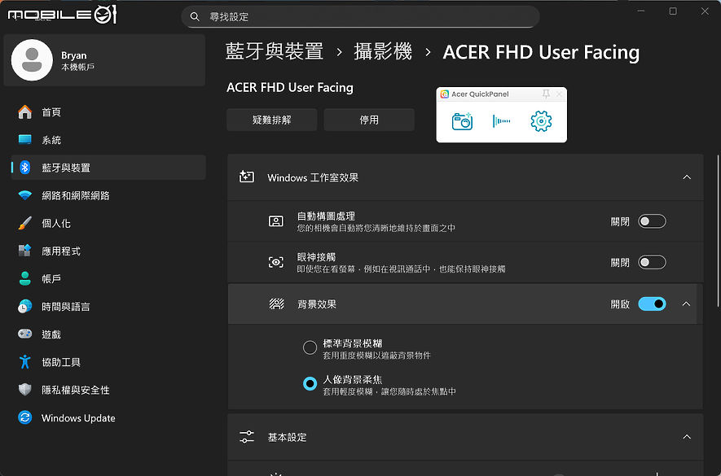Image resolution: width=721 pixels, height=476 pixels.
Task: Select the 標準背景模糊 radio button
Action: tap(310, 347)
